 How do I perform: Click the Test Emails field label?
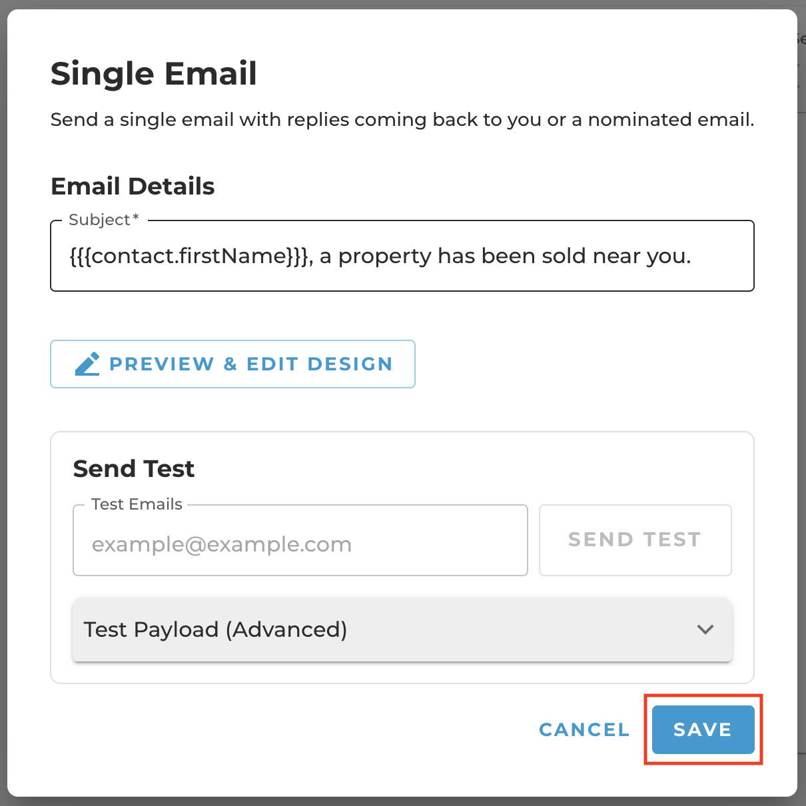[x=137, y=504]
